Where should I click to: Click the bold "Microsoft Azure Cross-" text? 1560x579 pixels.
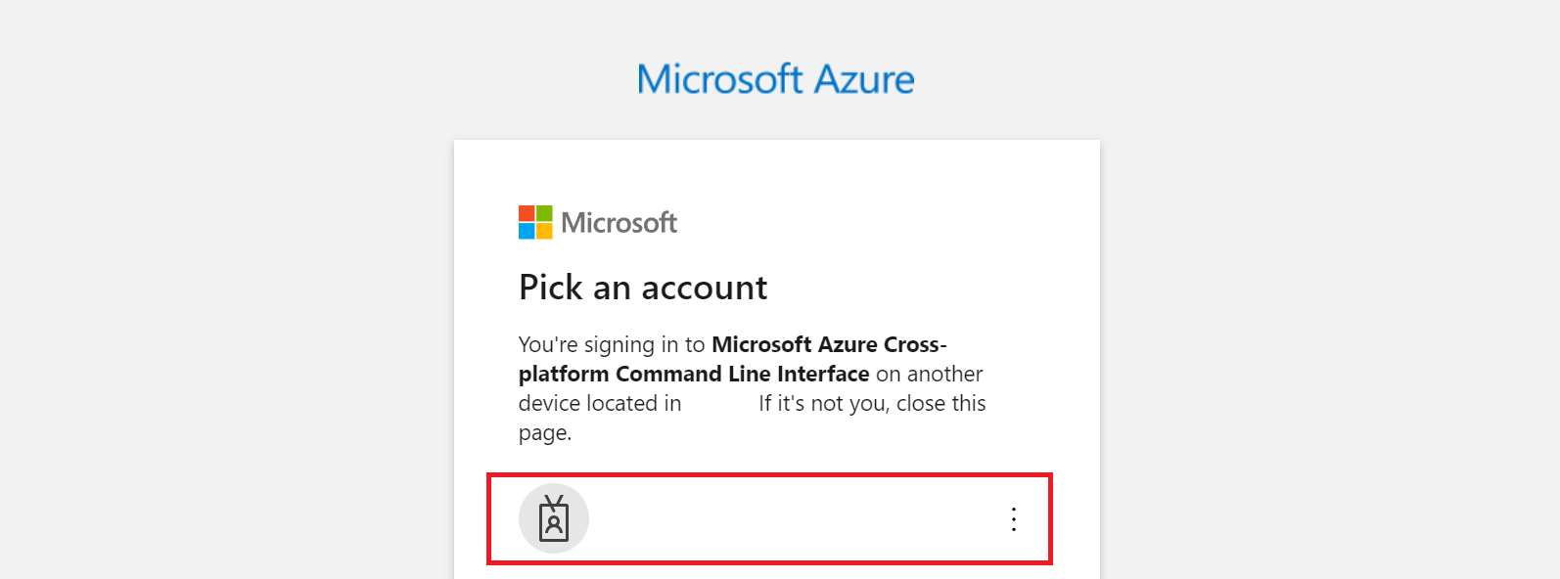(x=829, y=344)
